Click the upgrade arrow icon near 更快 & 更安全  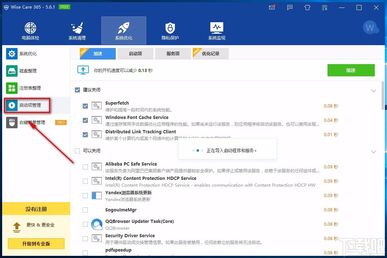(17, 227)
